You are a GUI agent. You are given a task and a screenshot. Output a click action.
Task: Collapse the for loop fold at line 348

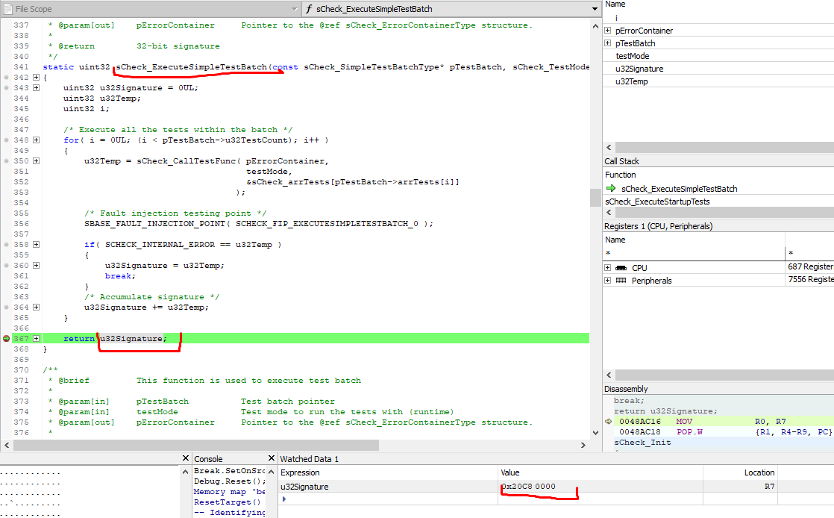tap(36, 140)
